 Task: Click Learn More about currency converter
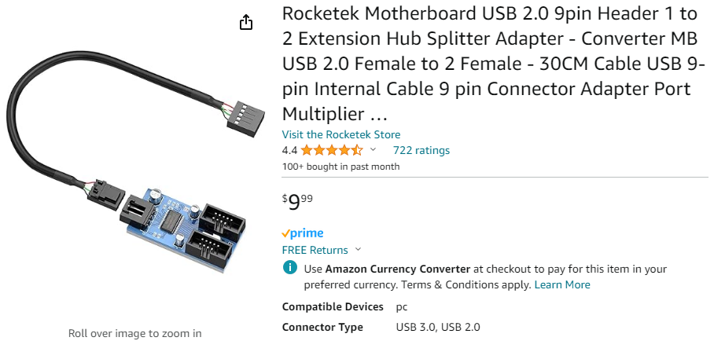tap(562, 285)
